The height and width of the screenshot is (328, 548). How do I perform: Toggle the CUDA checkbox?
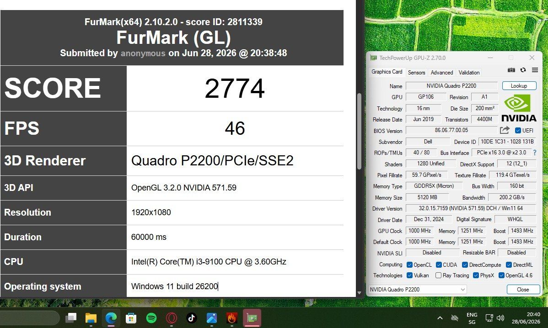439,265
